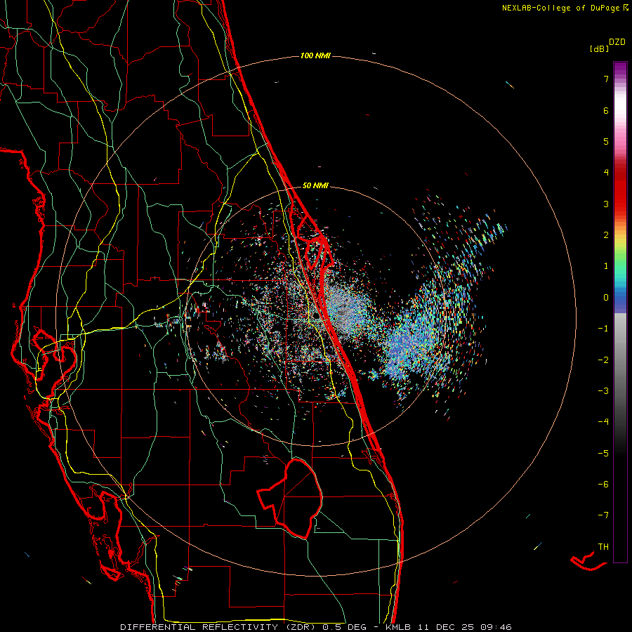632x632 pixels.
Task: Click the 0.5 DEG elevation text
Action: coord(345,627)
